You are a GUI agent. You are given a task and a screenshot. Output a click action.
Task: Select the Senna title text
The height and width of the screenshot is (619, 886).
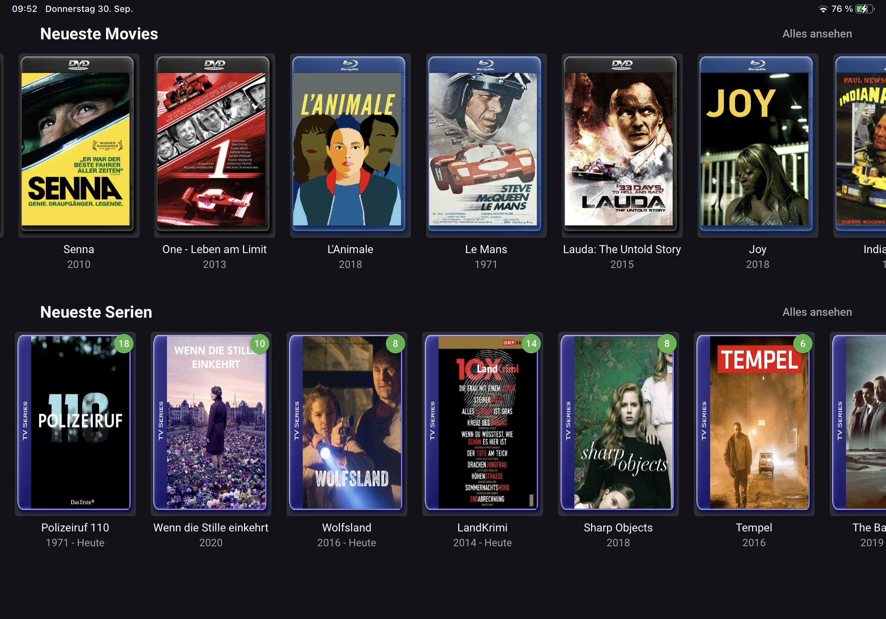pyautogui.click(x=79, y=249)
